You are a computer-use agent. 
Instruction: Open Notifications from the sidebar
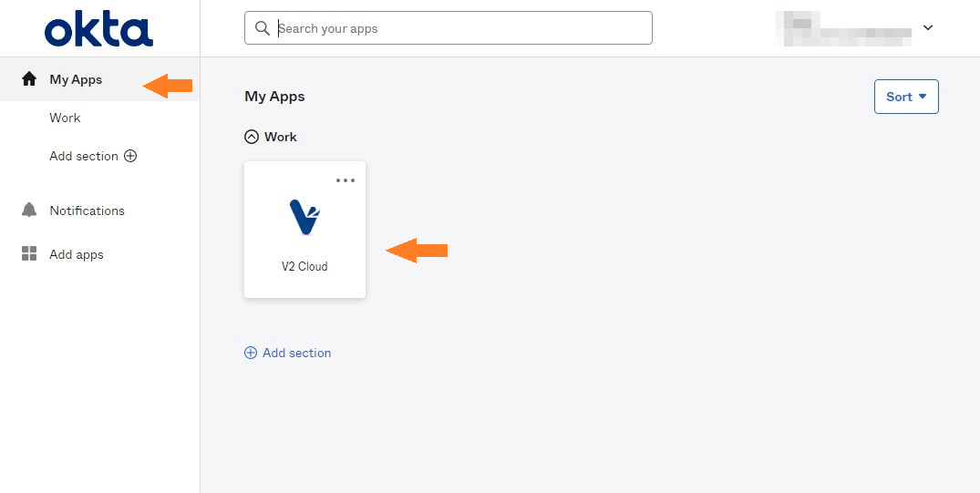point(87,211)
